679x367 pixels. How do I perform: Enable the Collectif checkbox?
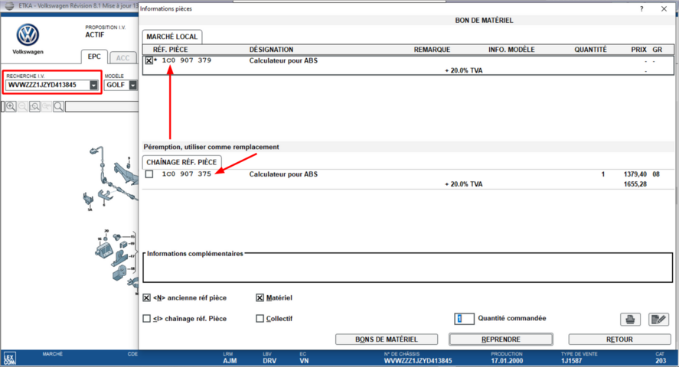260,319
